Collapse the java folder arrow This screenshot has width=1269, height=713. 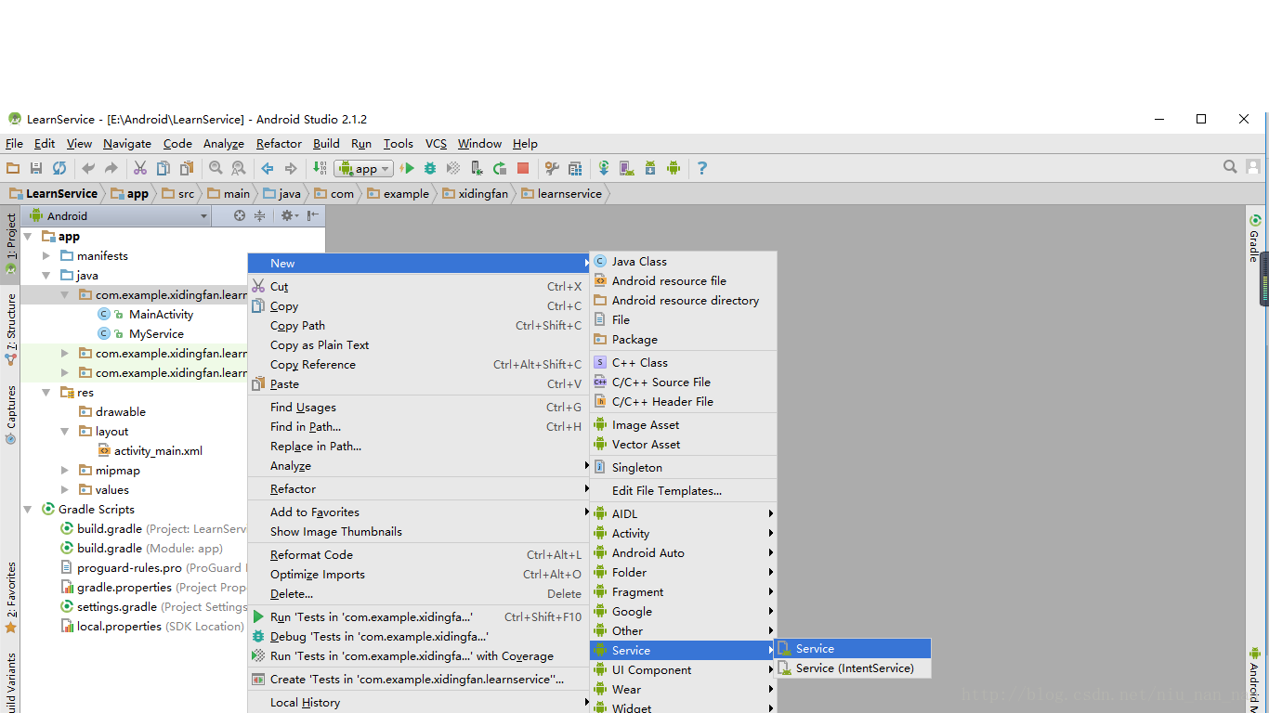click(46, 276)
